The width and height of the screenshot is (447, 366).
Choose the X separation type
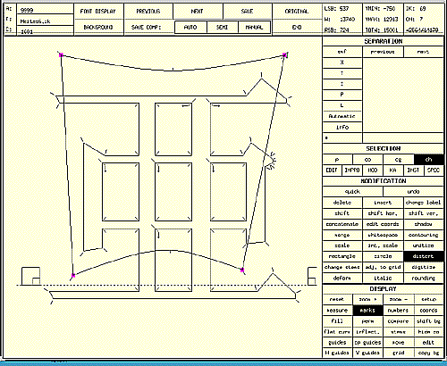point(342,62)
